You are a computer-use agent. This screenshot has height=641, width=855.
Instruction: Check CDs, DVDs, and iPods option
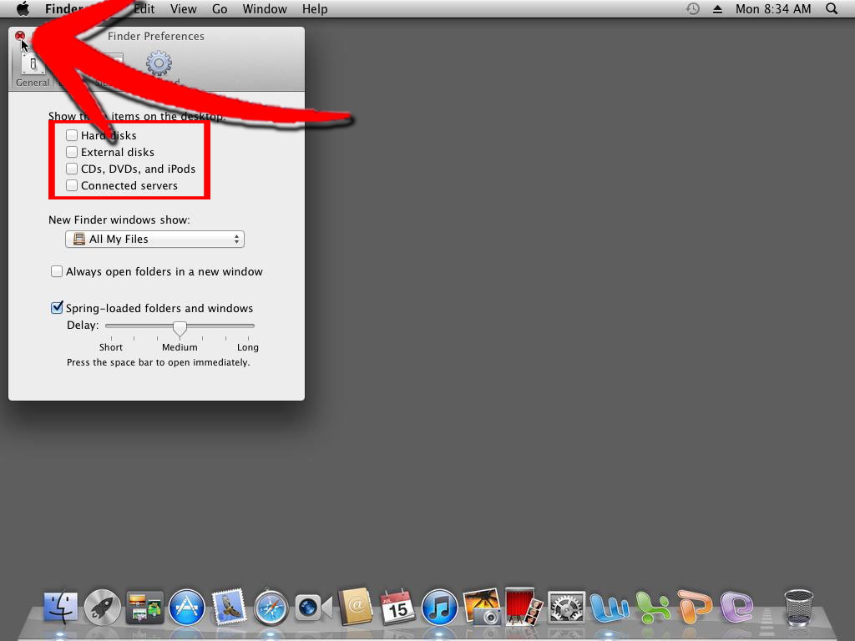pyautogui.click(x=72, y=169)
